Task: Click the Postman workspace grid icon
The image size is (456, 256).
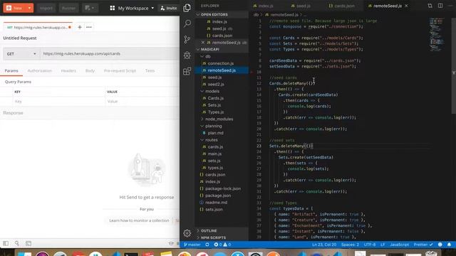Action: [113, 8]
